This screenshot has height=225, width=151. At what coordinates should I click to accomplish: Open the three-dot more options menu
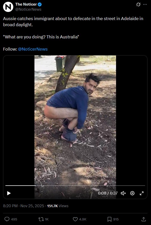click(145, 4)
